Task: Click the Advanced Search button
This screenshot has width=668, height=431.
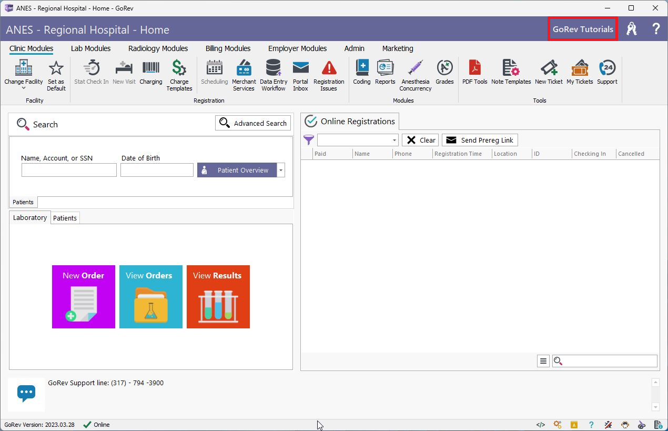Action: [x=253, y=123]
